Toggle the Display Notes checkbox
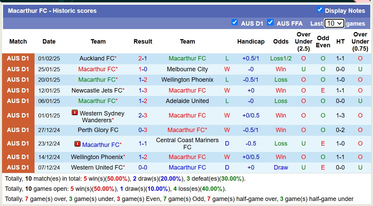 (x=320, y=10)
